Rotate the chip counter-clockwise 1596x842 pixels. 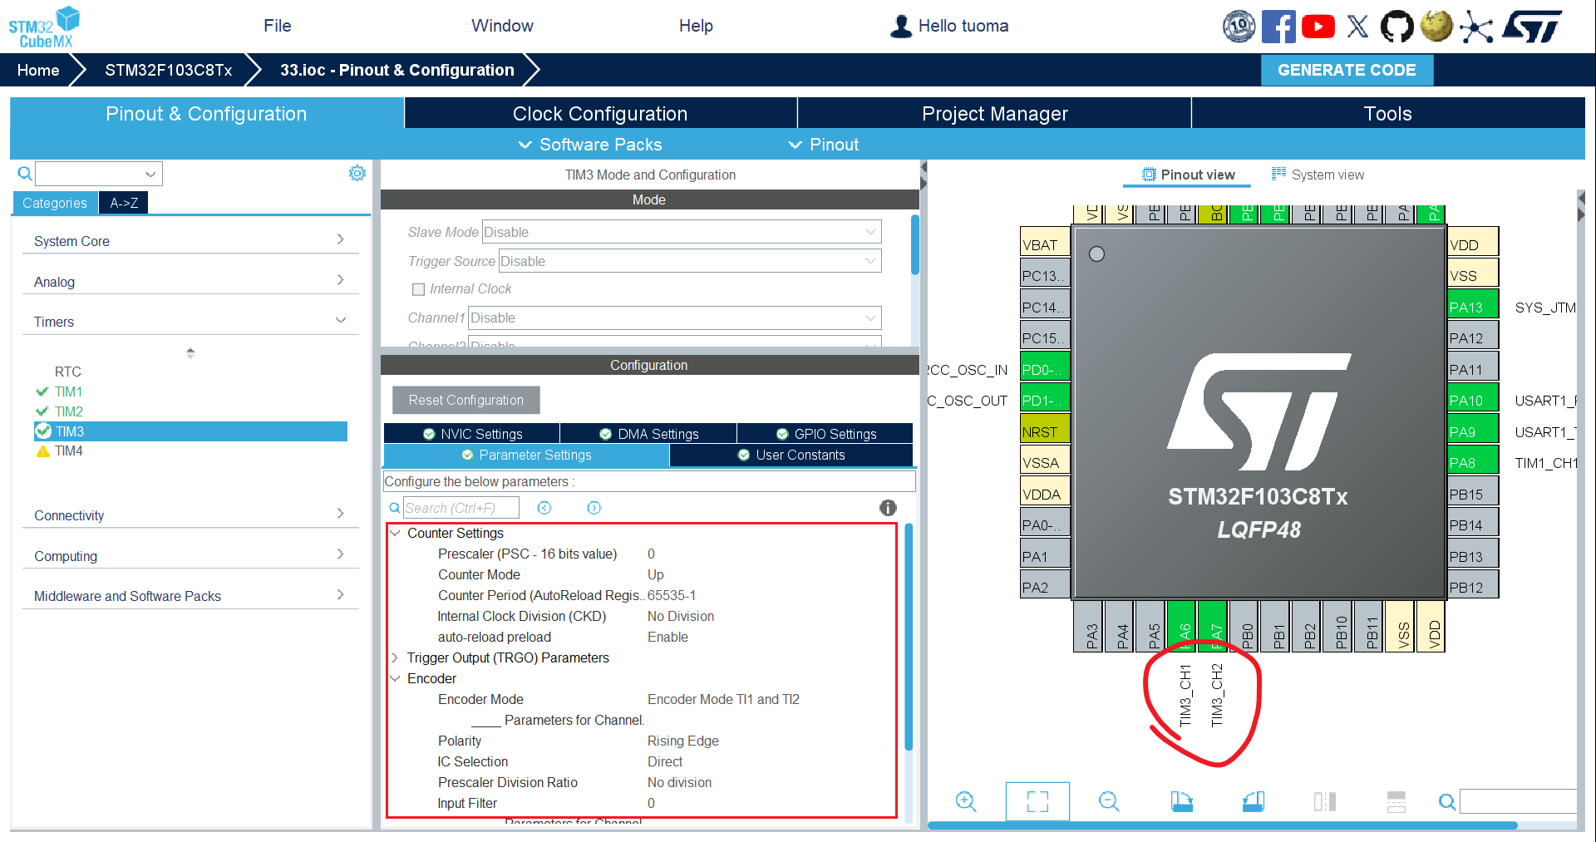pyautogui.click(x=1254, y=801)
